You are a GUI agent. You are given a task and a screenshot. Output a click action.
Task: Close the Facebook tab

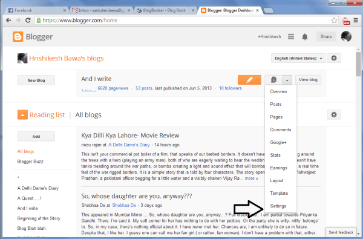tap(65, 10)
